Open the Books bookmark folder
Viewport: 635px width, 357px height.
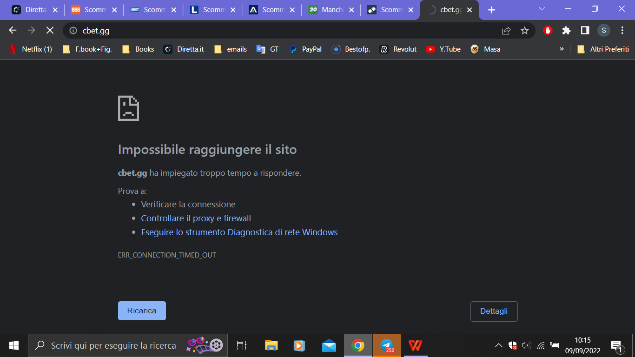[x=138, y=49]
